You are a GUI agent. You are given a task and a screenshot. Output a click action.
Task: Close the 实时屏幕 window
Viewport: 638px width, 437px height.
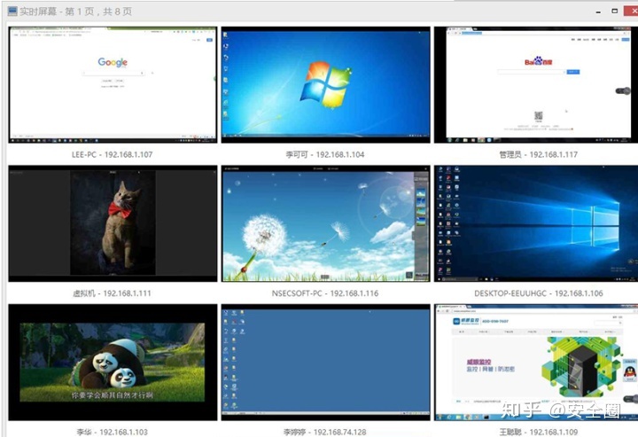click(632, 11)
